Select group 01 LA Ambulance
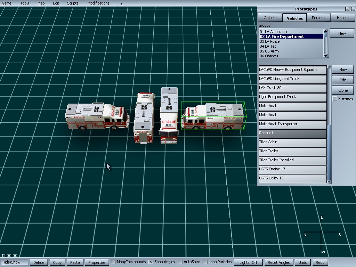Screen dimensions: 356x267 point(291,32)
